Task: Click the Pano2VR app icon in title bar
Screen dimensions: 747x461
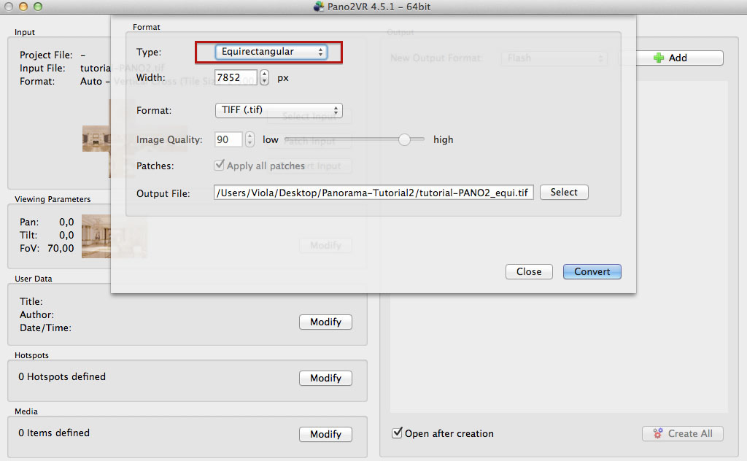Action: pyautogui.click(x=319, y=7)
